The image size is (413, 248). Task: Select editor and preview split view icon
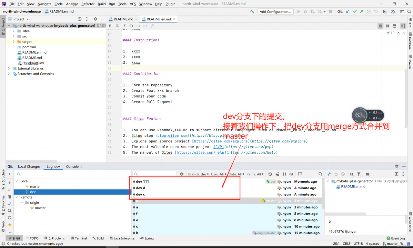[x=388, y=26]
